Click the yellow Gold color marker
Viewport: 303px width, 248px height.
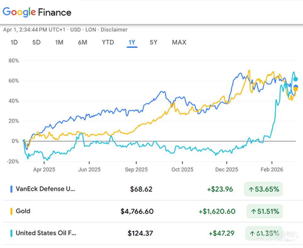pos(11,211)
